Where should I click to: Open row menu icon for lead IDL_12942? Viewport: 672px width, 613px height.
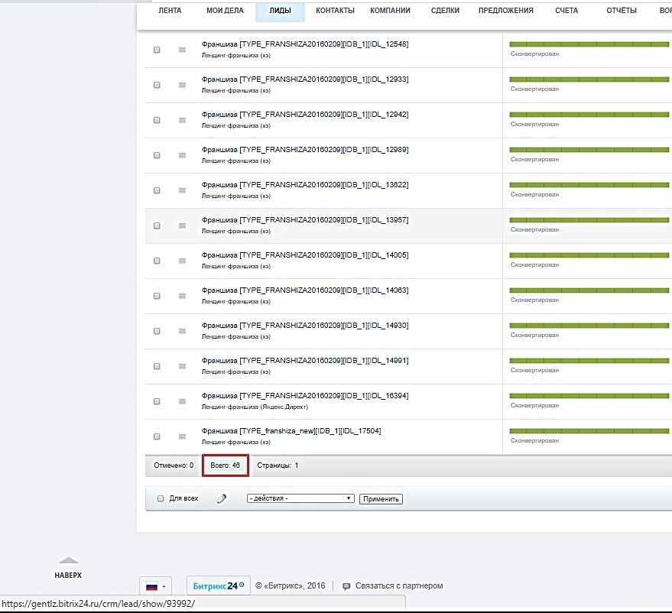[x=182, y=120]
